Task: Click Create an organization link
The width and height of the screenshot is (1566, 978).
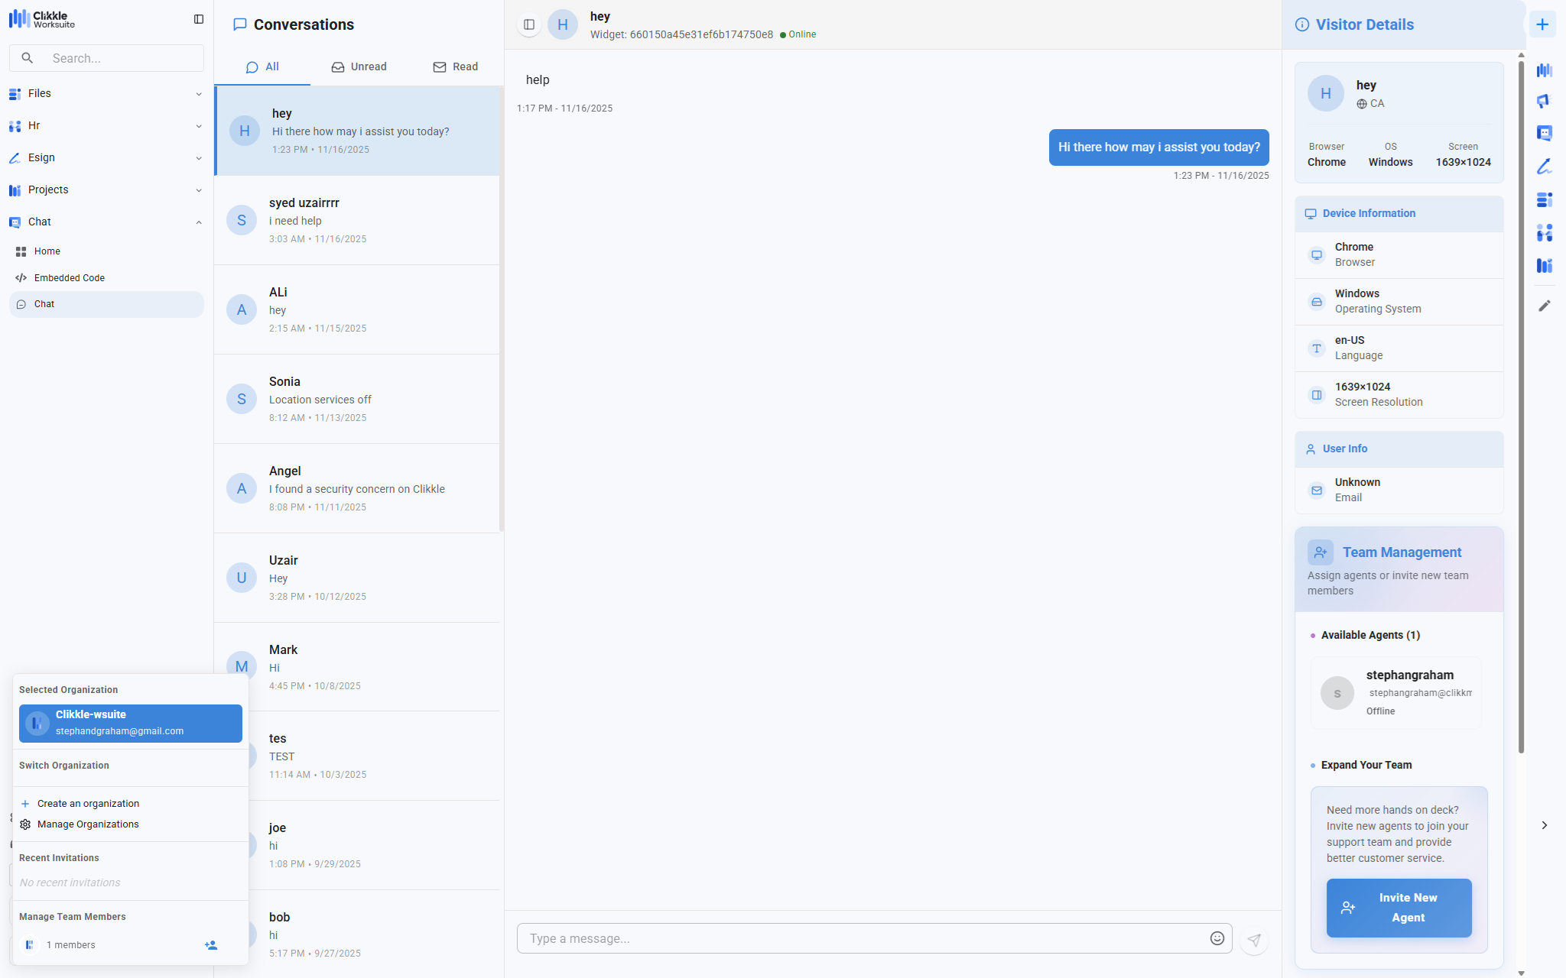Action: point(88,804)
